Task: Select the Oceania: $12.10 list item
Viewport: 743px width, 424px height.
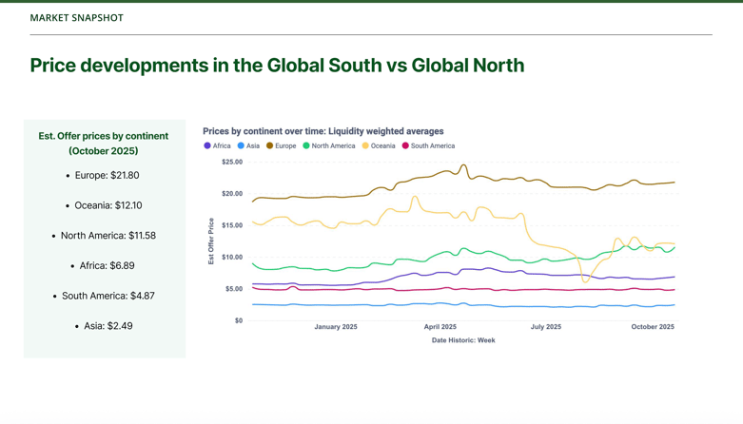Action: (x=108, y=205)
